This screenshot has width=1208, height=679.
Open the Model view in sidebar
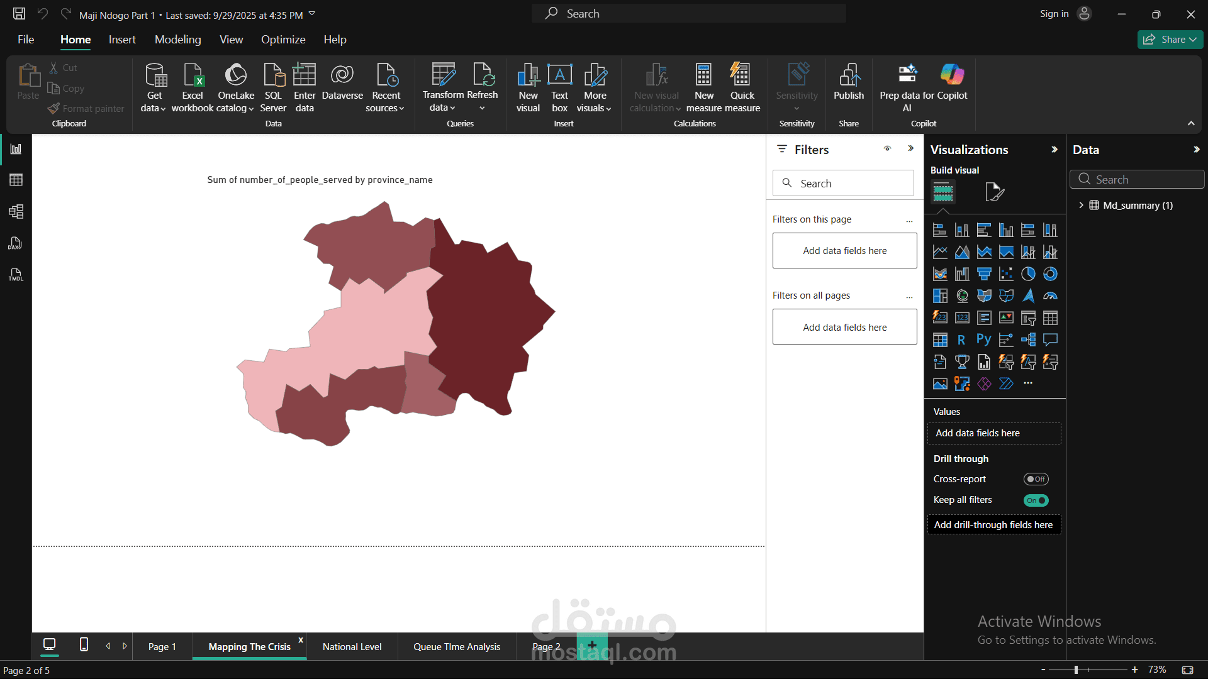coord(16,211)
